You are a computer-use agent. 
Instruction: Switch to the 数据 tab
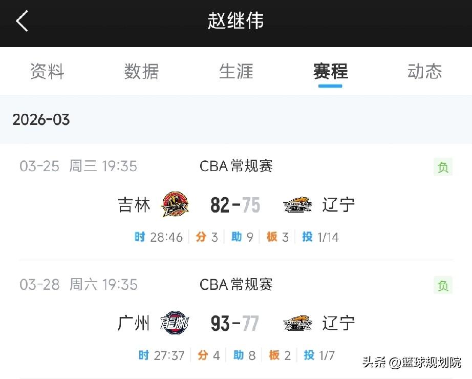(x=141, y=72)
